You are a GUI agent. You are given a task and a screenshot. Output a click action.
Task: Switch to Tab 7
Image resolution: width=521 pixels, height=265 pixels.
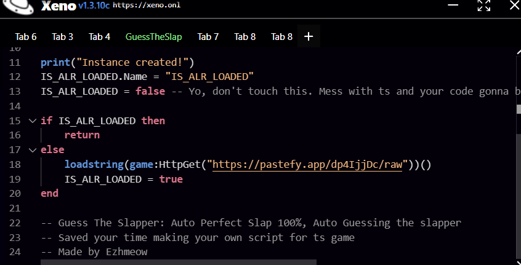point(208,36)
